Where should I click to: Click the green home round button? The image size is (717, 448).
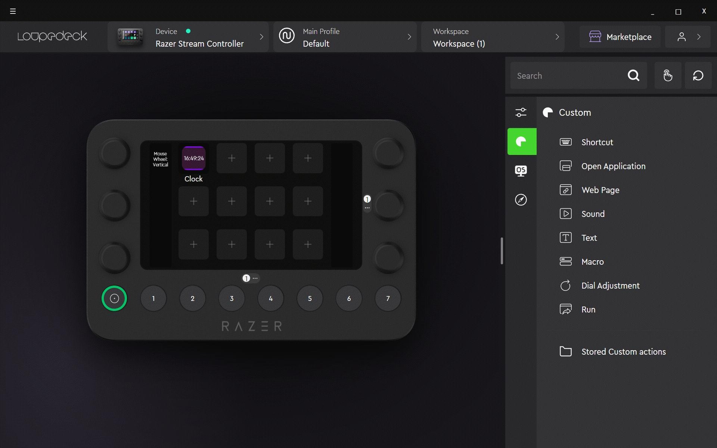tap(114, 298)
